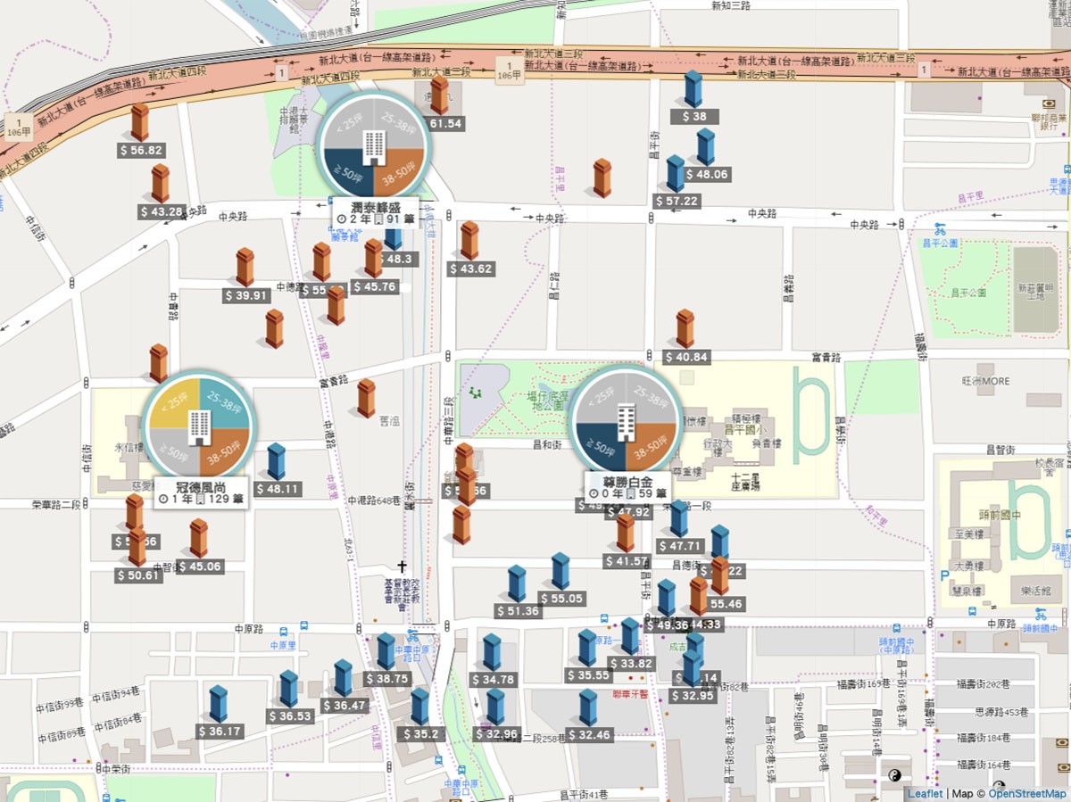Image resolution: width=1071 pixels, height=802 pixels.
Task: Select the orange marker priced $ 43.62
Action: [x=469, y=240]
